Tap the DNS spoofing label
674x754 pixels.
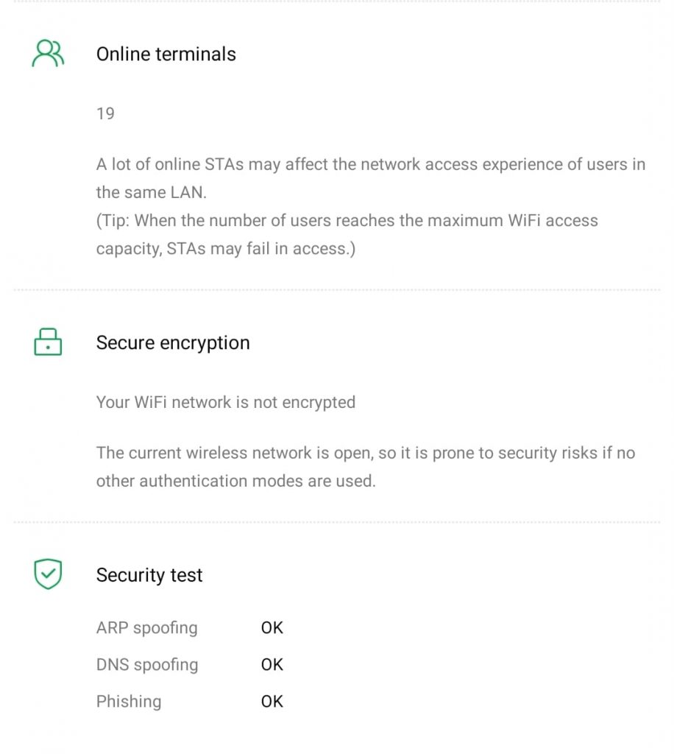point(146,664)
